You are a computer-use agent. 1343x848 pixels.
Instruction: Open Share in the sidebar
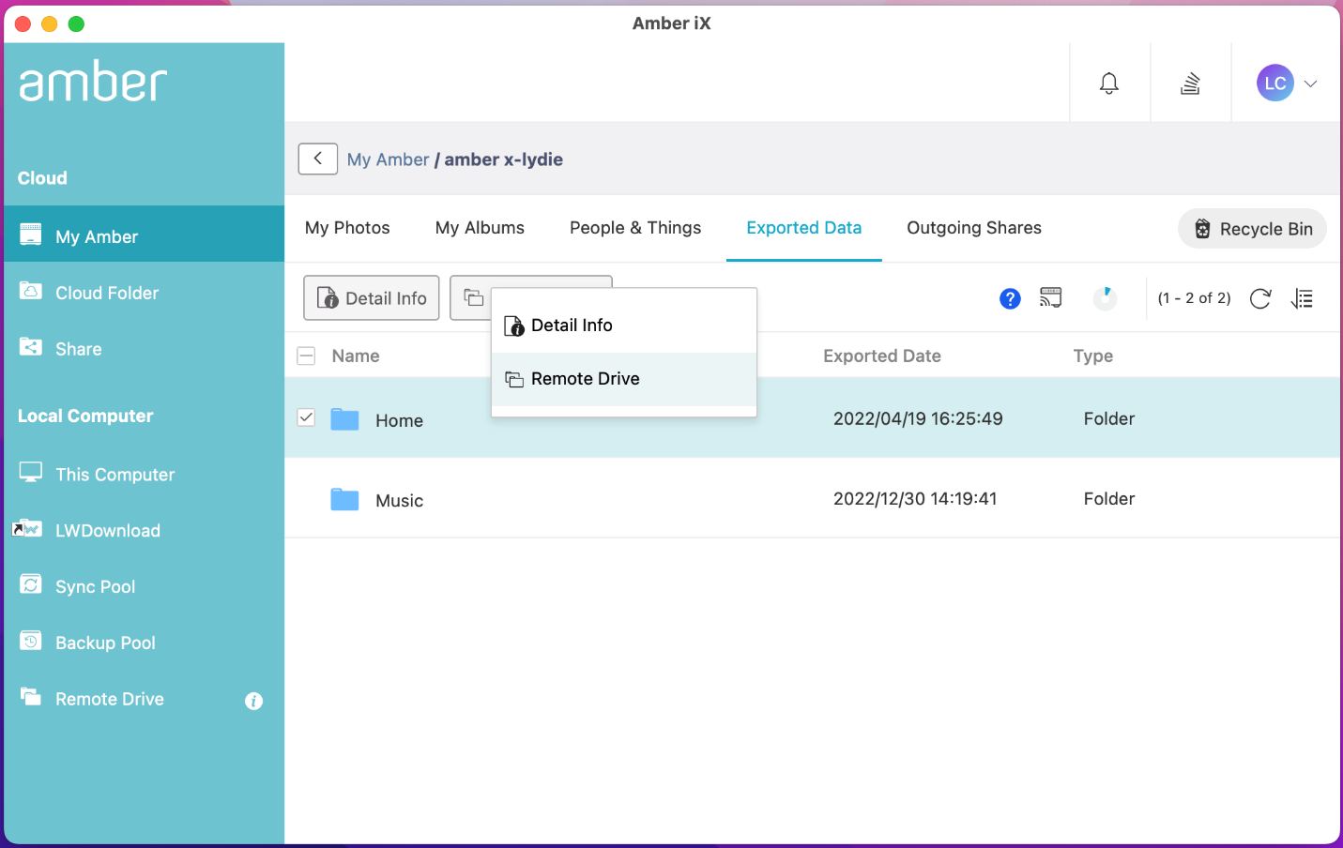[145, 348]
